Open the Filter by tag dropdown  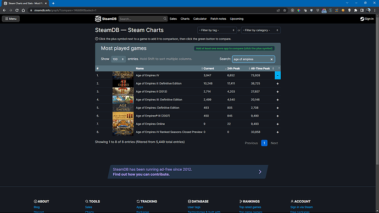[217, 30]
